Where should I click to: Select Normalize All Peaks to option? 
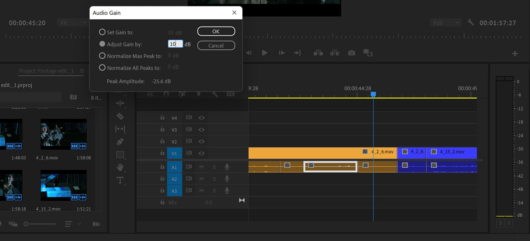click(x=102, y=68)
